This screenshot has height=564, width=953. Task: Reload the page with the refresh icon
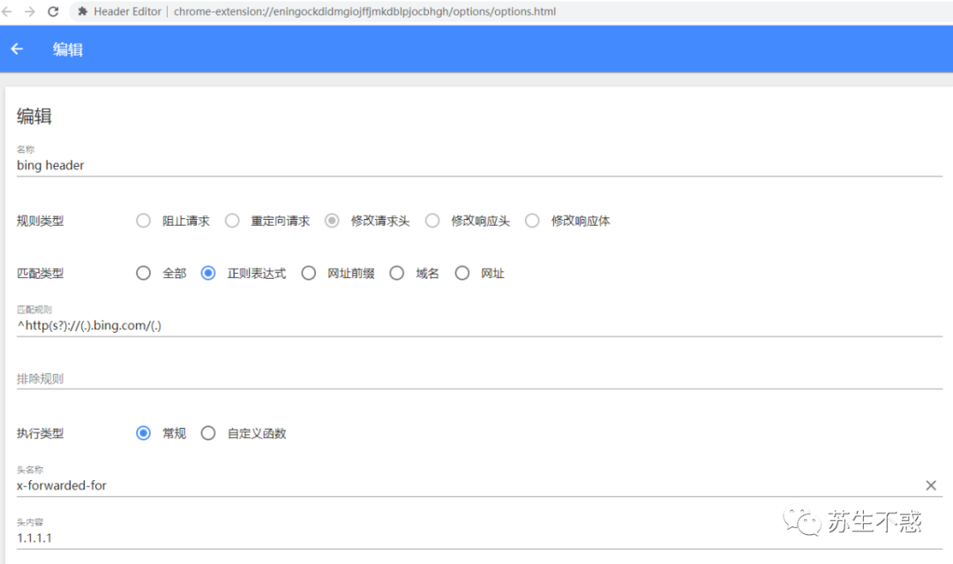[54, 11]
